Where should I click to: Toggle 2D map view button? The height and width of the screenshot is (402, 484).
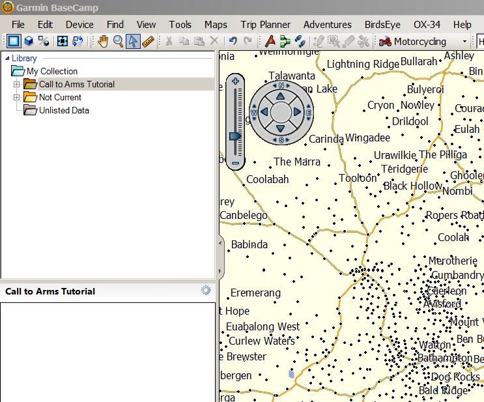click(x=14, y=41)
